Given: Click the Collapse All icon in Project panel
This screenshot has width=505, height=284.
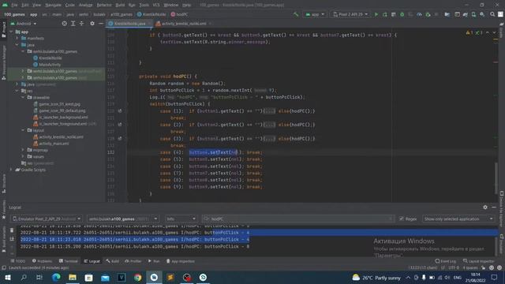Looking at the screenshot, I should (81, 24).
